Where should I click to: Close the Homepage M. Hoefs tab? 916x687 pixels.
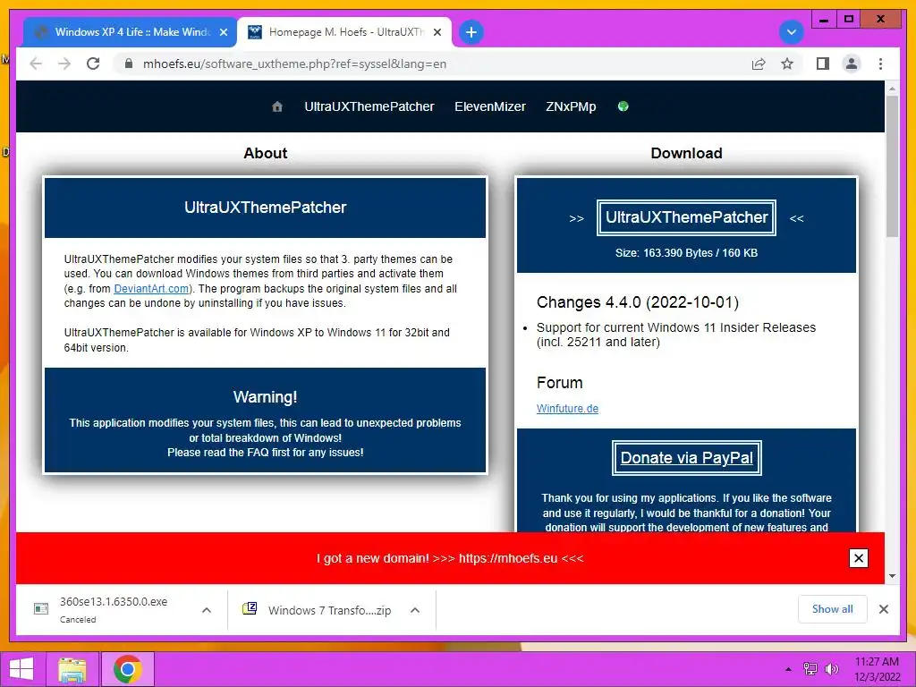pyautogui.click(x=437, y=32)
